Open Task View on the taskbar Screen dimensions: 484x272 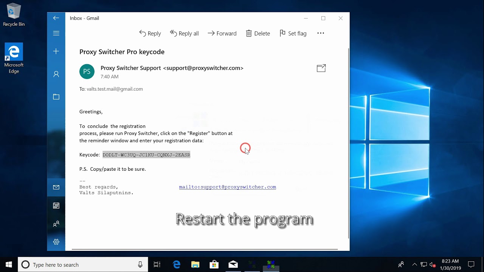pos(157,264)
